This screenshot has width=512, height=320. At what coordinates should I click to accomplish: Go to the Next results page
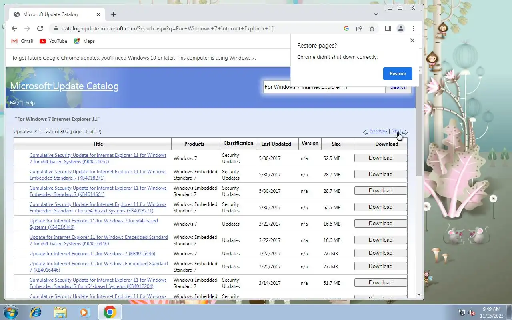click(396, 131)
